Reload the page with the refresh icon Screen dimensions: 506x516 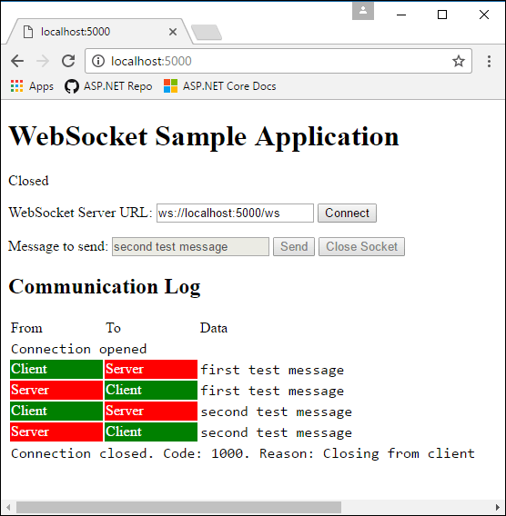coord(68,61)
